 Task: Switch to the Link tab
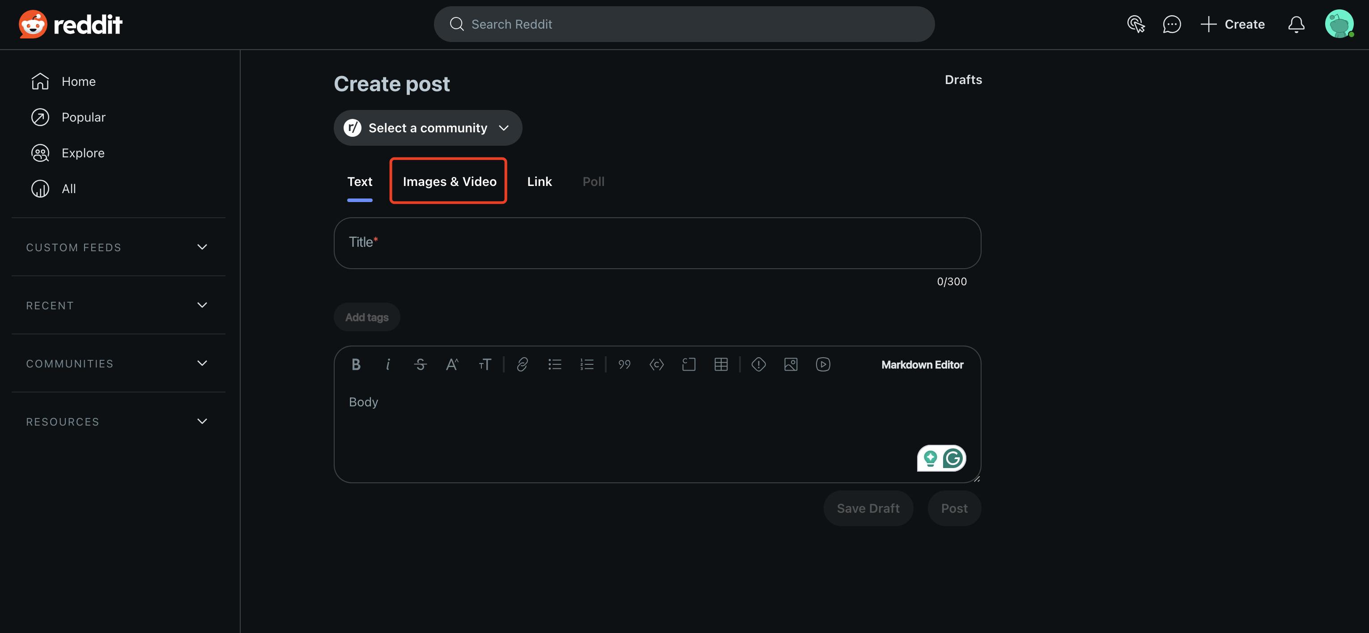tap(539, 181)
